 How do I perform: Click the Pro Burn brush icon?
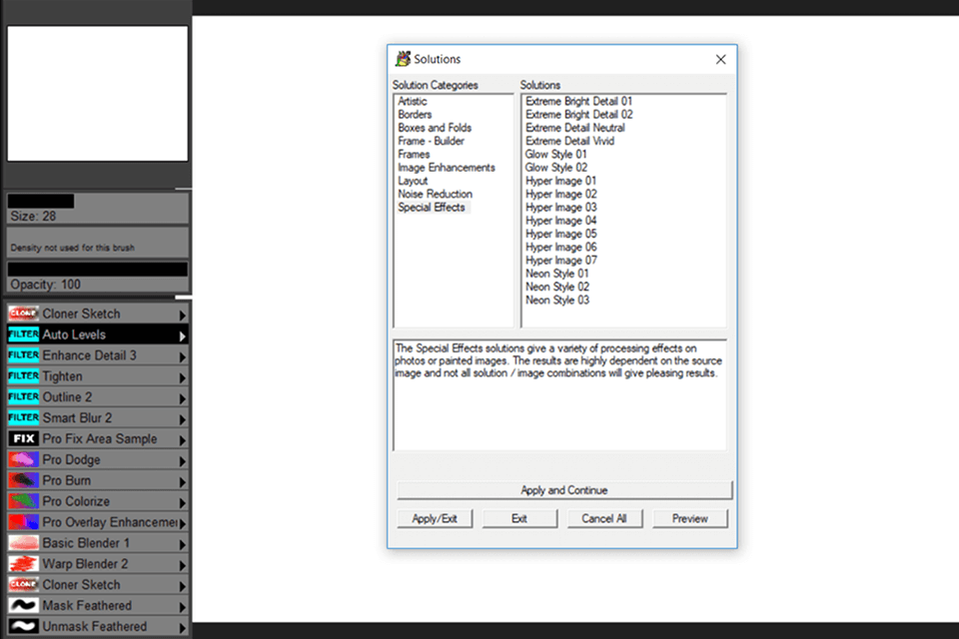pos(23,480)
